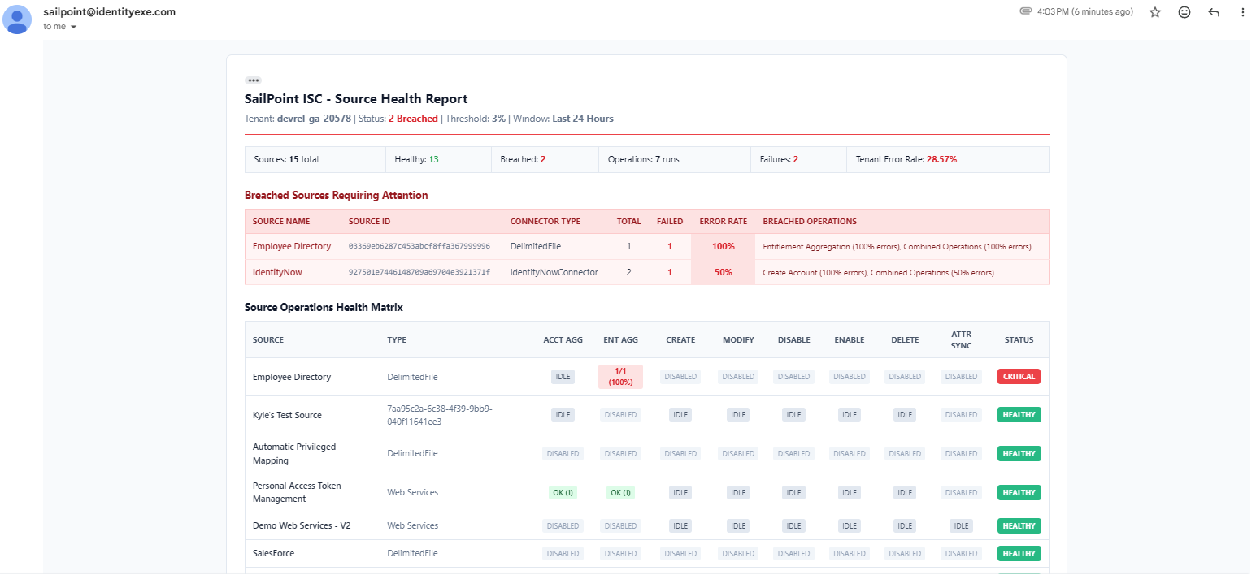This screenshot has width=1256, height=575.
Task: Click the "OK (1)" Acct Agg cell
Action: [563, 492]
